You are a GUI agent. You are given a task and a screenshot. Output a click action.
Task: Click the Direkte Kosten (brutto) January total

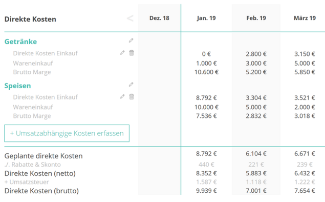point(206,191)
